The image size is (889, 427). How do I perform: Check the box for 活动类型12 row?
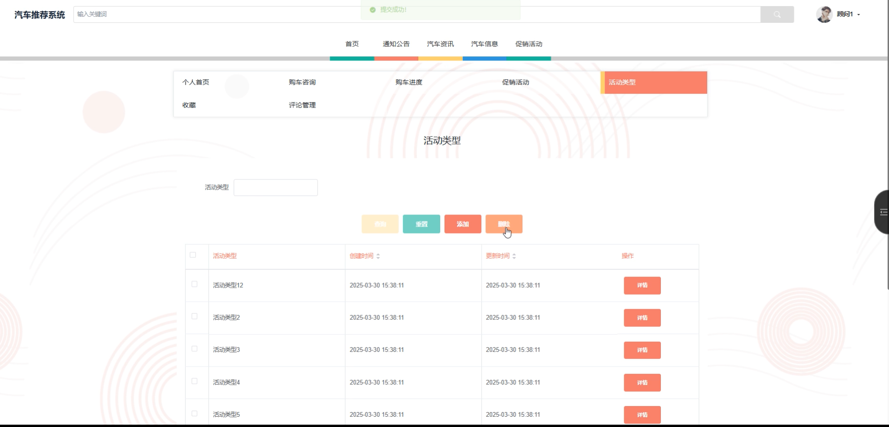coord(194,284)
